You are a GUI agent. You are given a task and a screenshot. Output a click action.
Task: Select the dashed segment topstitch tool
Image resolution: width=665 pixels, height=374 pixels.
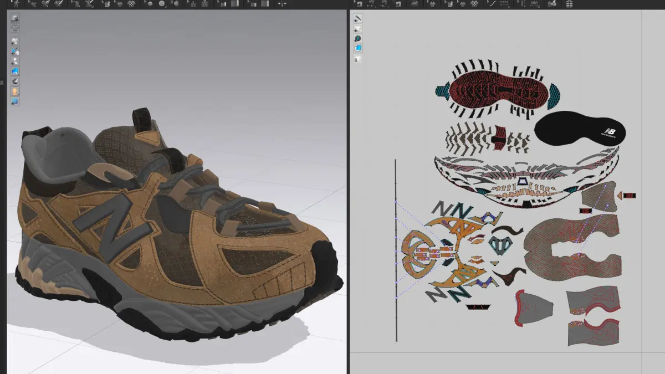pos(504,3)
